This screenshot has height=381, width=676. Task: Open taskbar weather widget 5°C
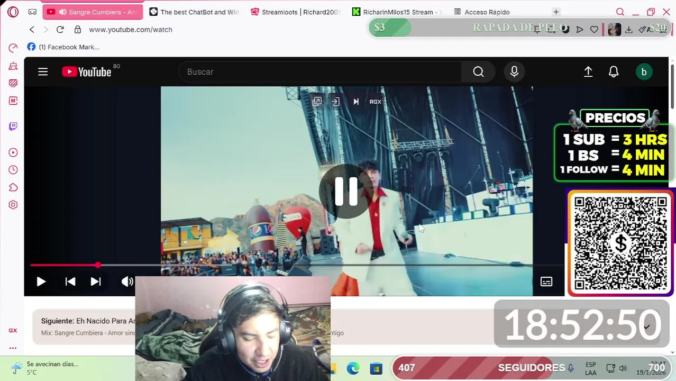tap(45, 368)
